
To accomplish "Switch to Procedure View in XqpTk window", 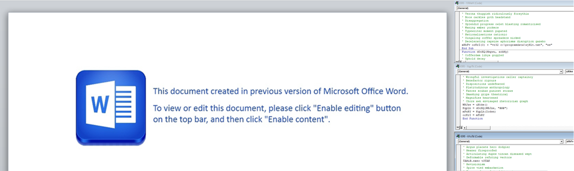I will [458, 128].
